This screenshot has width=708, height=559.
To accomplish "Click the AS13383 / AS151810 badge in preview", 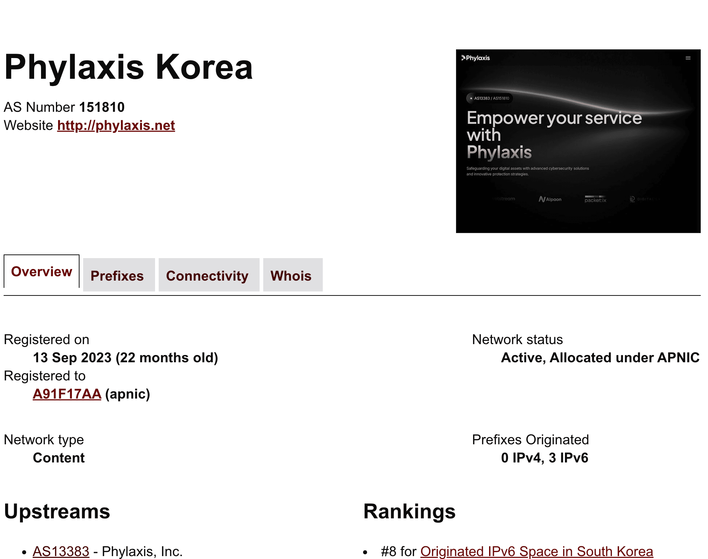I will [489, 98].
